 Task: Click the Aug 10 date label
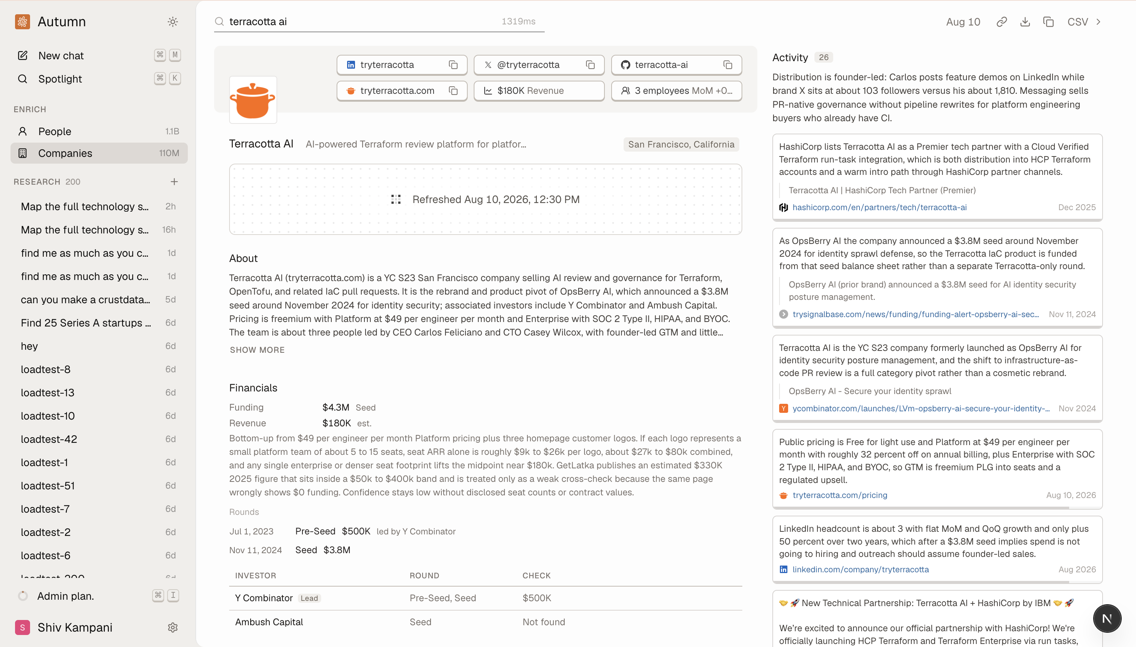coord(963,22)
